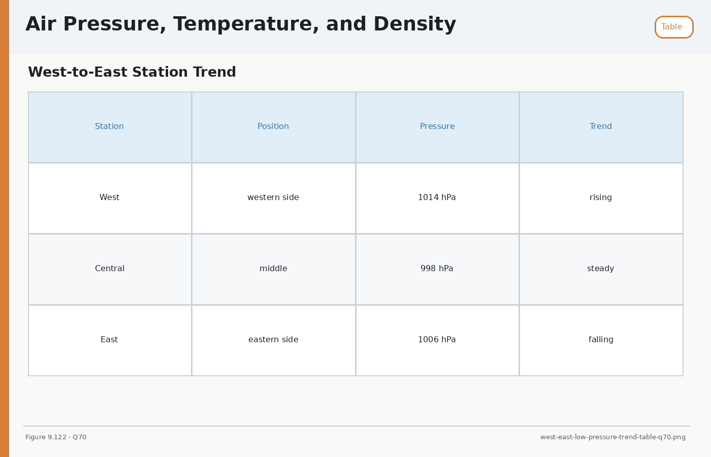Click the Table badge button
The image size is (711, 457).
674,27
